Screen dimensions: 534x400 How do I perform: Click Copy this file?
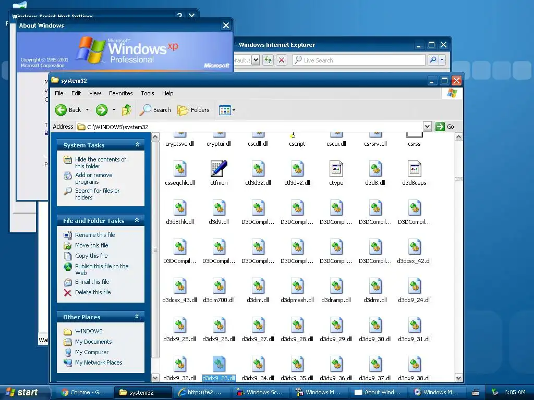pos(91,256)
